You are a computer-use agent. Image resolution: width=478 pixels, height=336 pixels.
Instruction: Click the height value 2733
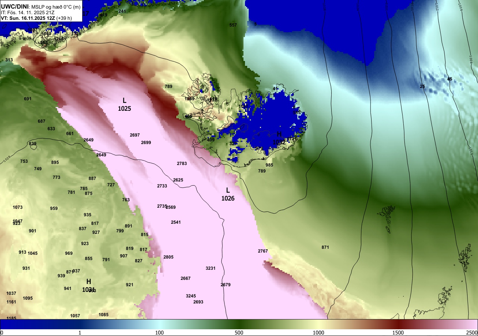coord(162,186)
